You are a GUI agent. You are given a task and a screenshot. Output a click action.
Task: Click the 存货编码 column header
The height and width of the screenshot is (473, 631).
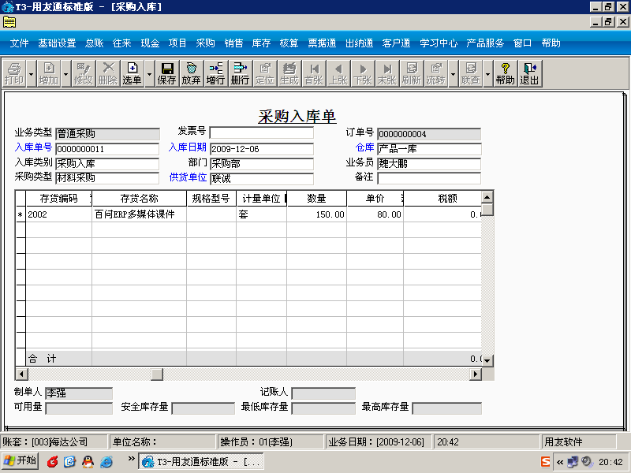point(58,199)
